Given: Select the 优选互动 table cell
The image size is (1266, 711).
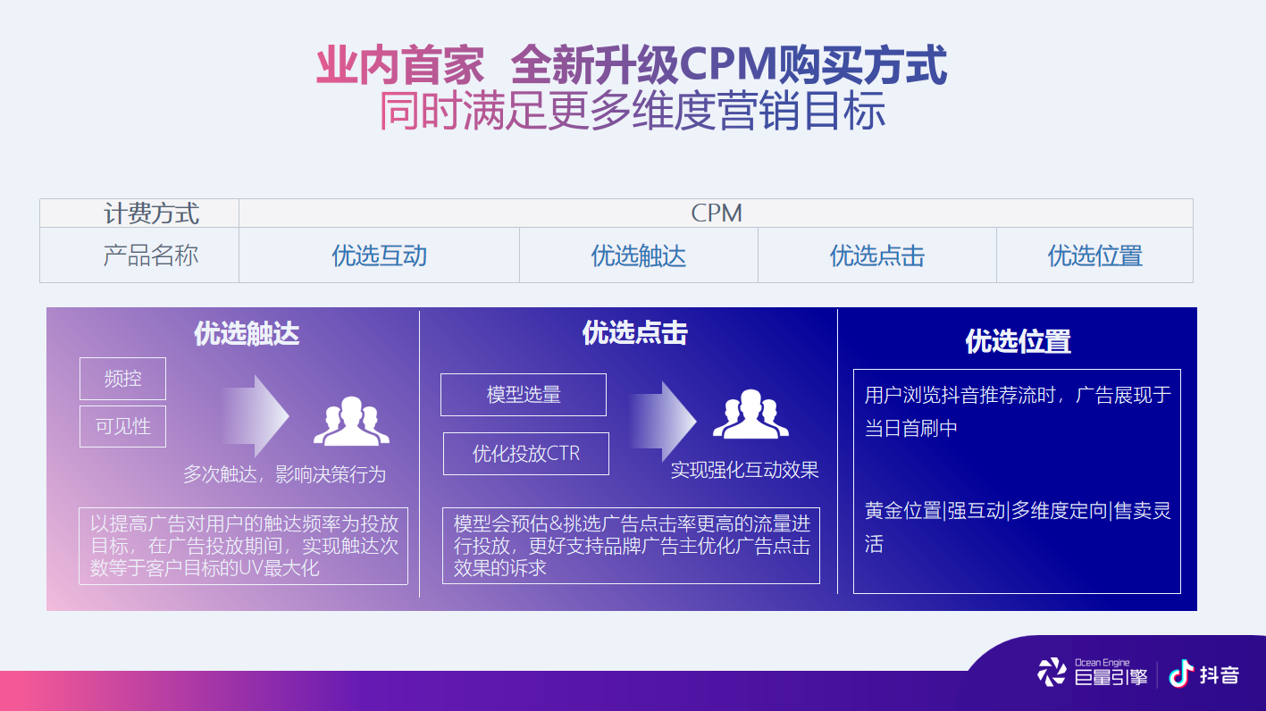Looking at the screenshot, I should pos(380,255).
